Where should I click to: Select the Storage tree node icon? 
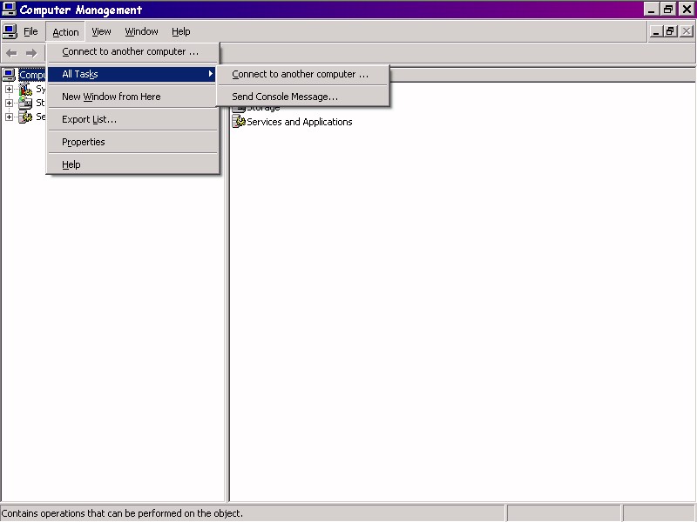pyautogui.click(x=25, y=103)
